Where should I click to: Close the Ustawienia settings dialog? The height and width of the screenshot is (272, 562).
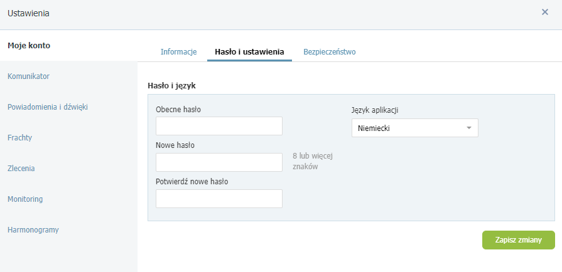click(544, 12)
